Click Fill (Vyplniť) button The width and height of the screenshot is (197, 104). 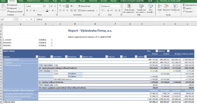pos(188,8)
